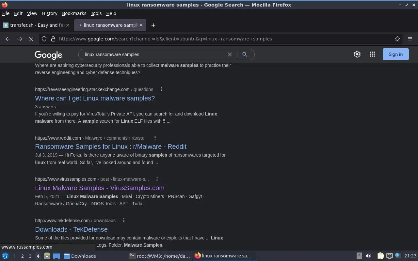Focus the Firefox address bar URL
The width and height of the screenshot is (418, 261).
[165, 39]
